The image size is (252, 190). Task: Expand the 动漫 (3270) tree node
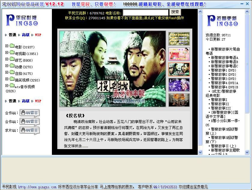7,66
